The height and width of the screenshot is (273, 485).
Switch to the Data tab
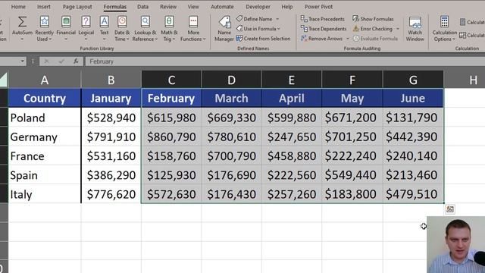pyautogui.click(x=142, y=7)
